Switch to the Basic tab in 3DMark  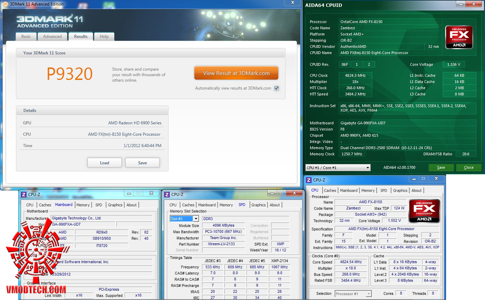pyautogui.click(x=26, y=37)
